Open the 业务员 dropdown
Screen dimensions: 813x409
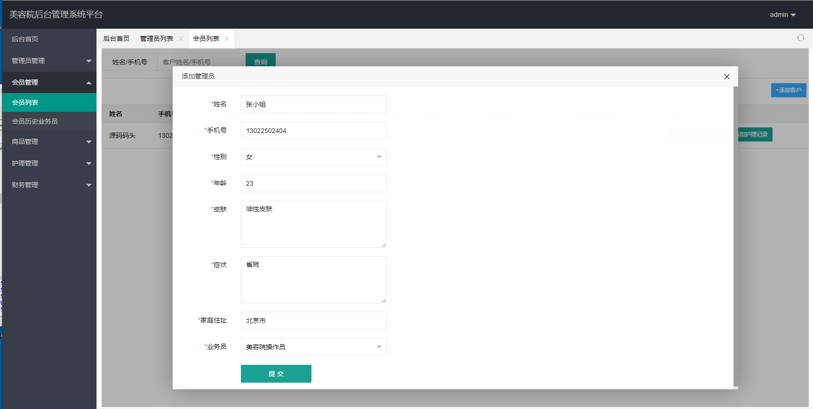314,347
